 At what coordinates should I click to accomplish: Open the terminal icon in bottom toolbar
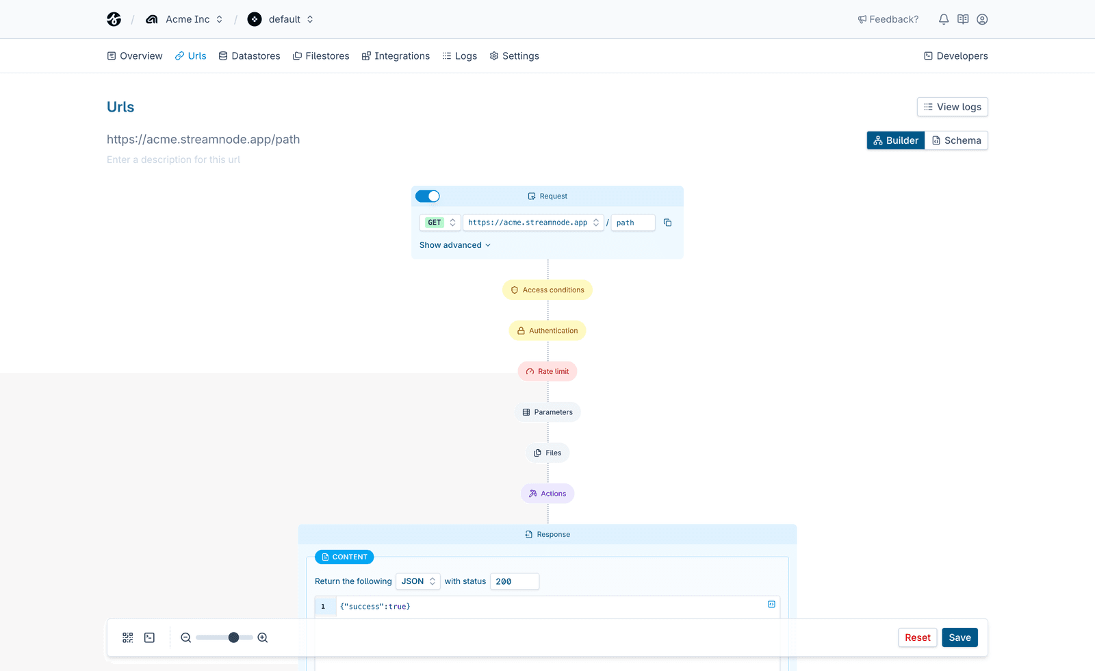149,637
